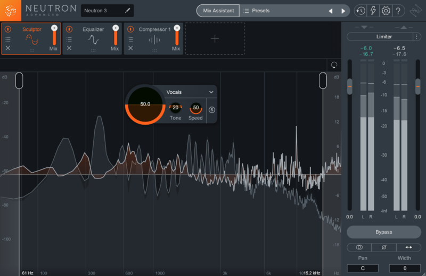Click the input gain fader handle
The height and width of the screenshot is (276, 426).
point(350,86)
